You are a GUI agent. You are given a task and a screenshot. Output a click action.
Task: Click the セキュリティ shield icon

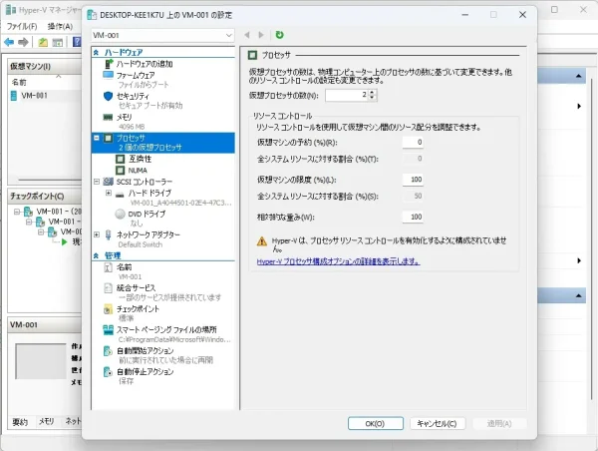(x=109, y=96)
